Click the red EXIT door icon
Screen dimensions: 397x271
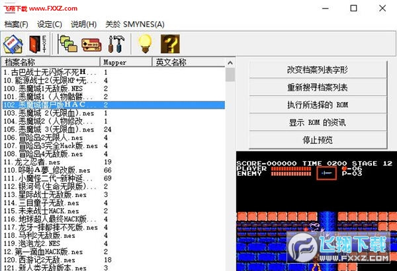38,44
